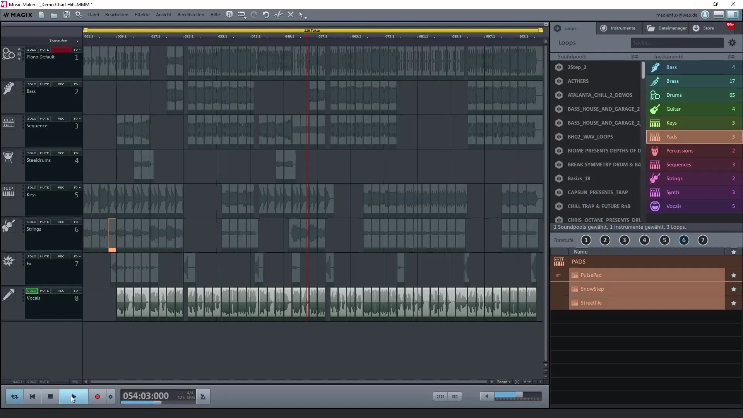Open project with the folder icon
Image resolution: width=743 pixels, height=418 pixels.
(54, 15)
